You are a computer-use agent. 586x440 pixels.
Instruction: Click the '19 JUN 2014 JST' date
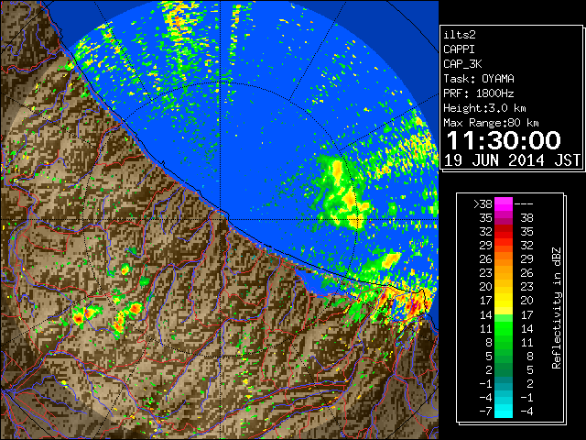click(x=512, y=160)
